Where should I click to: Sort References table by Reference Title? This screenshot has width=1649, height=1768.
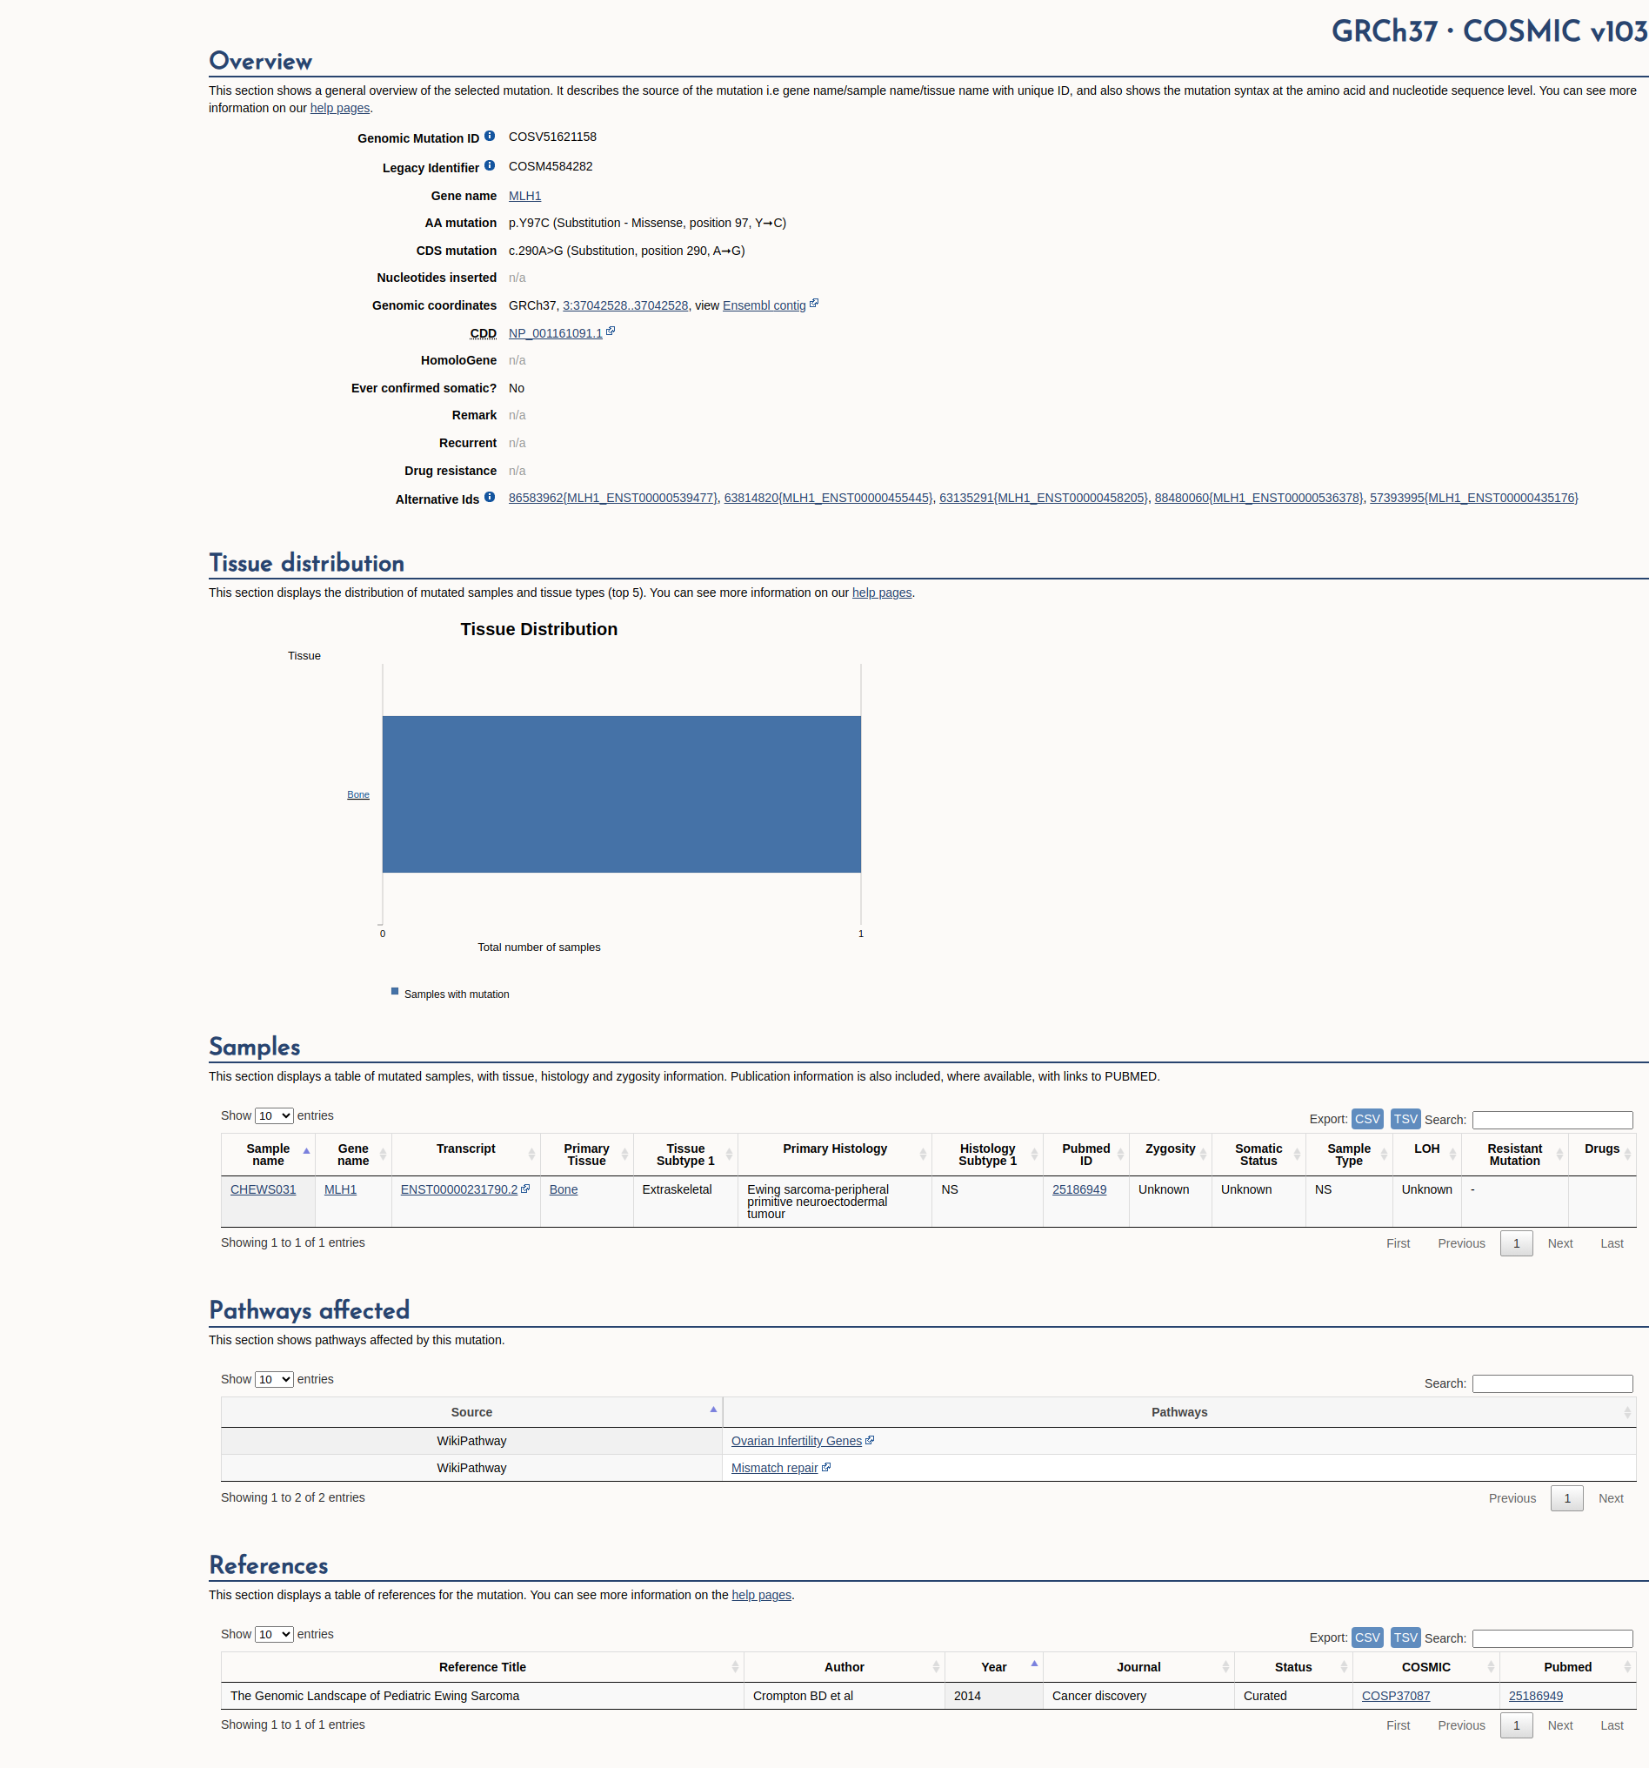coord(482,1667)
